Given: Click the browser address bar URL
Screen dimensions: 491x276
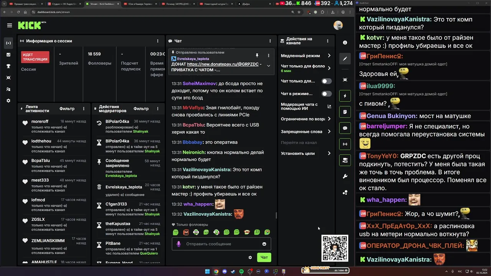Looking at the screenshot, I should (53, 12).
